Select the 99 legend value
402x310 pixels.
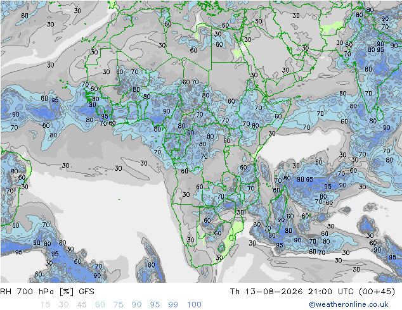173,304
